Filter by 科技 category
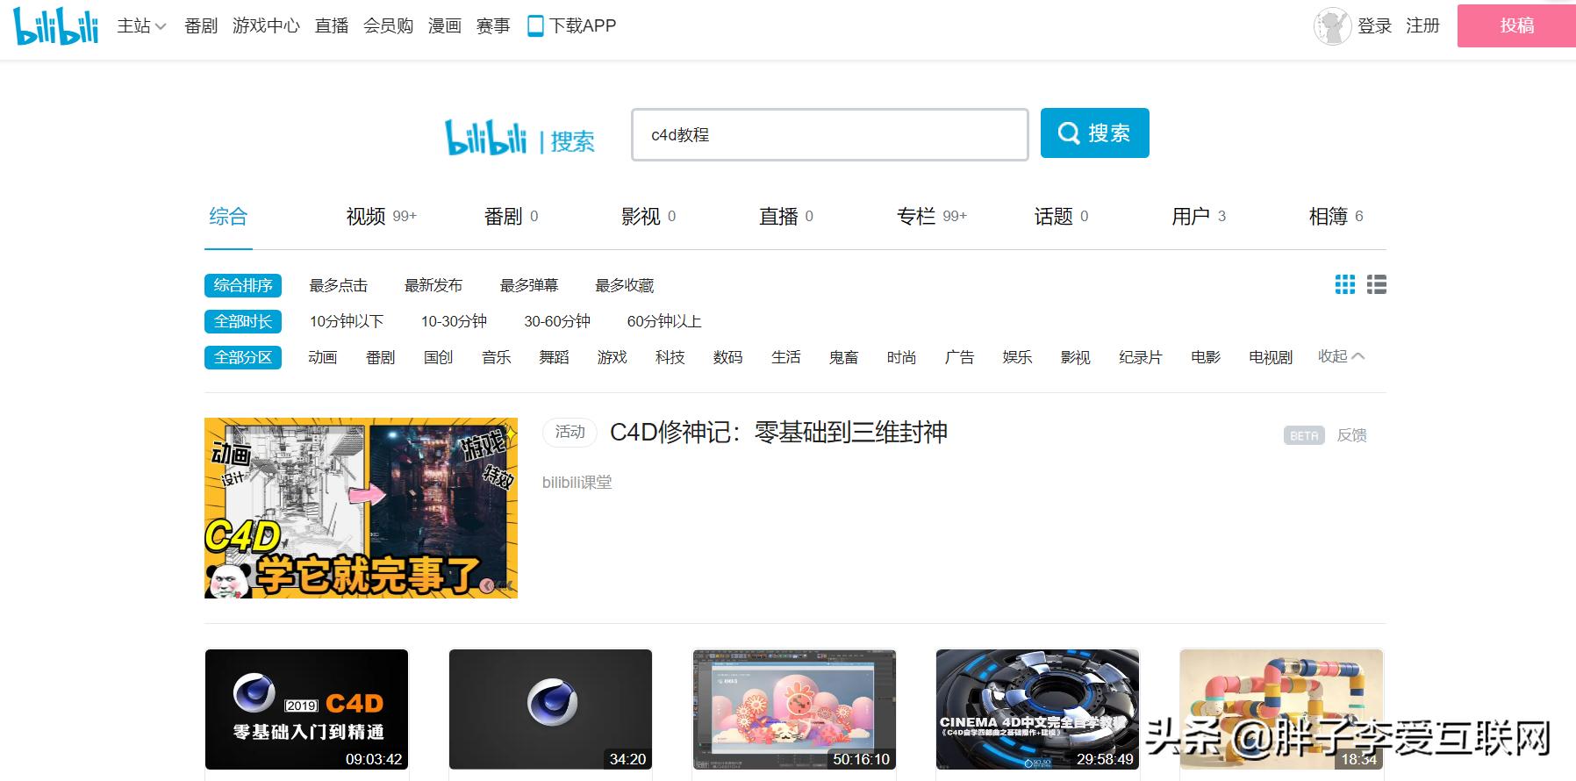1576x781 pixels. click(670, 357)
